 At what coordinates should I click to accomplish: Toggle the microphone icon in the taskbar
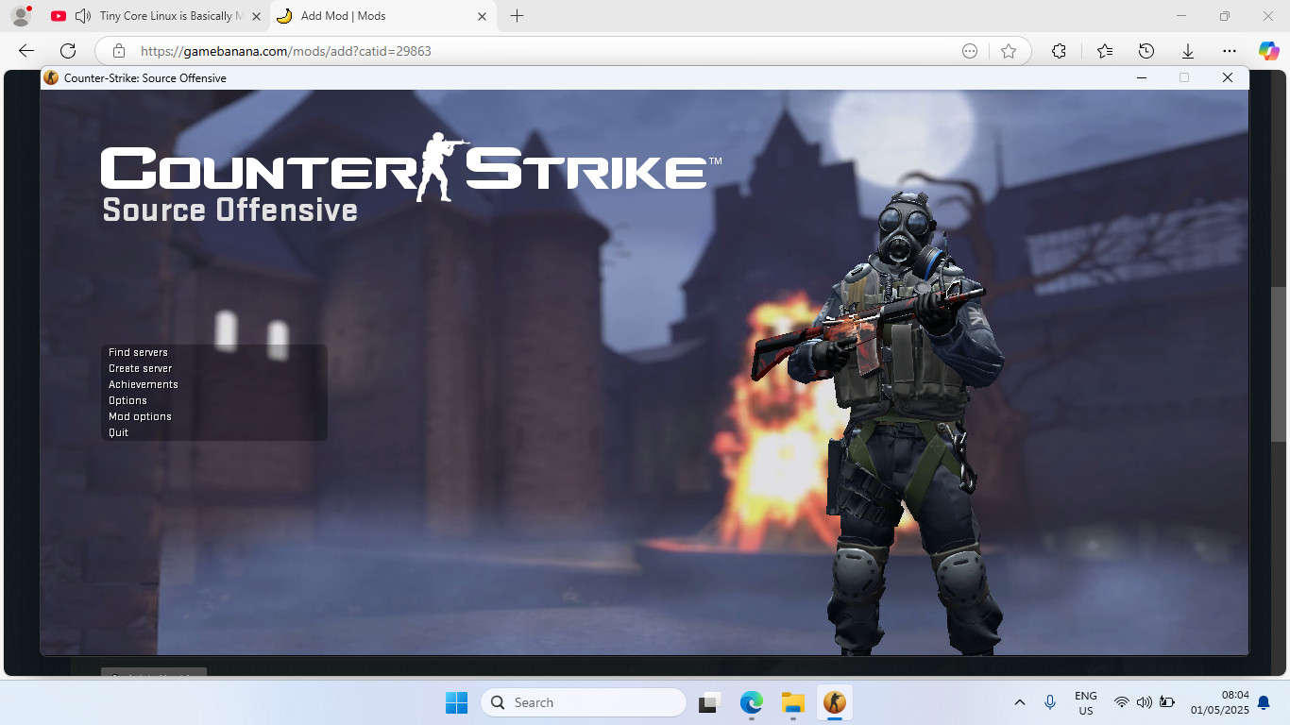tap(1049, 702)
